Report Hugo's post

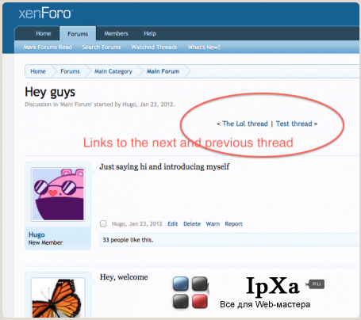[233, 224]
